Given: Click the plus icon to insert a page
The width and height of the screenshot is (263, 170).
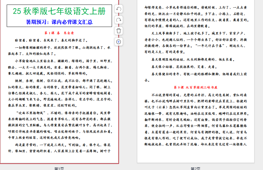Looking at the screenshot, I should pos(119,42).
